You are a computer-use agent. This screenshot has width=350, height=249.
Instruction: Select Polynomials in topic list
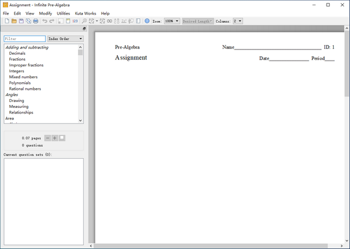[20, 83]
